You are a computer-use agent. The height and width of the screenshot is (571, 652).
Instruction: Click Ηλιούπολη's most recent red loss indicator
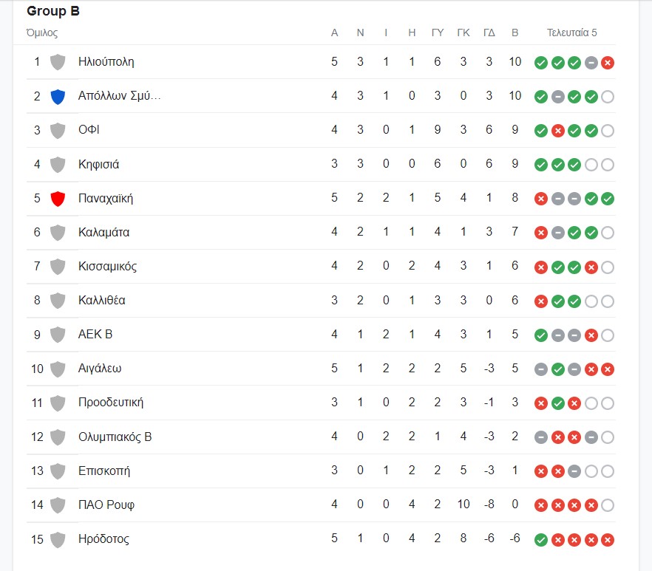point(608,63)
